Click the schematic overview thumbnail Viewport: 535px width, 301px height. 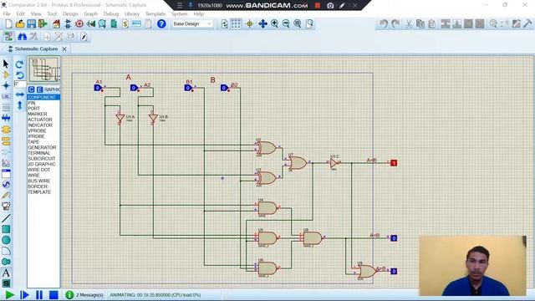coord(44,69)
